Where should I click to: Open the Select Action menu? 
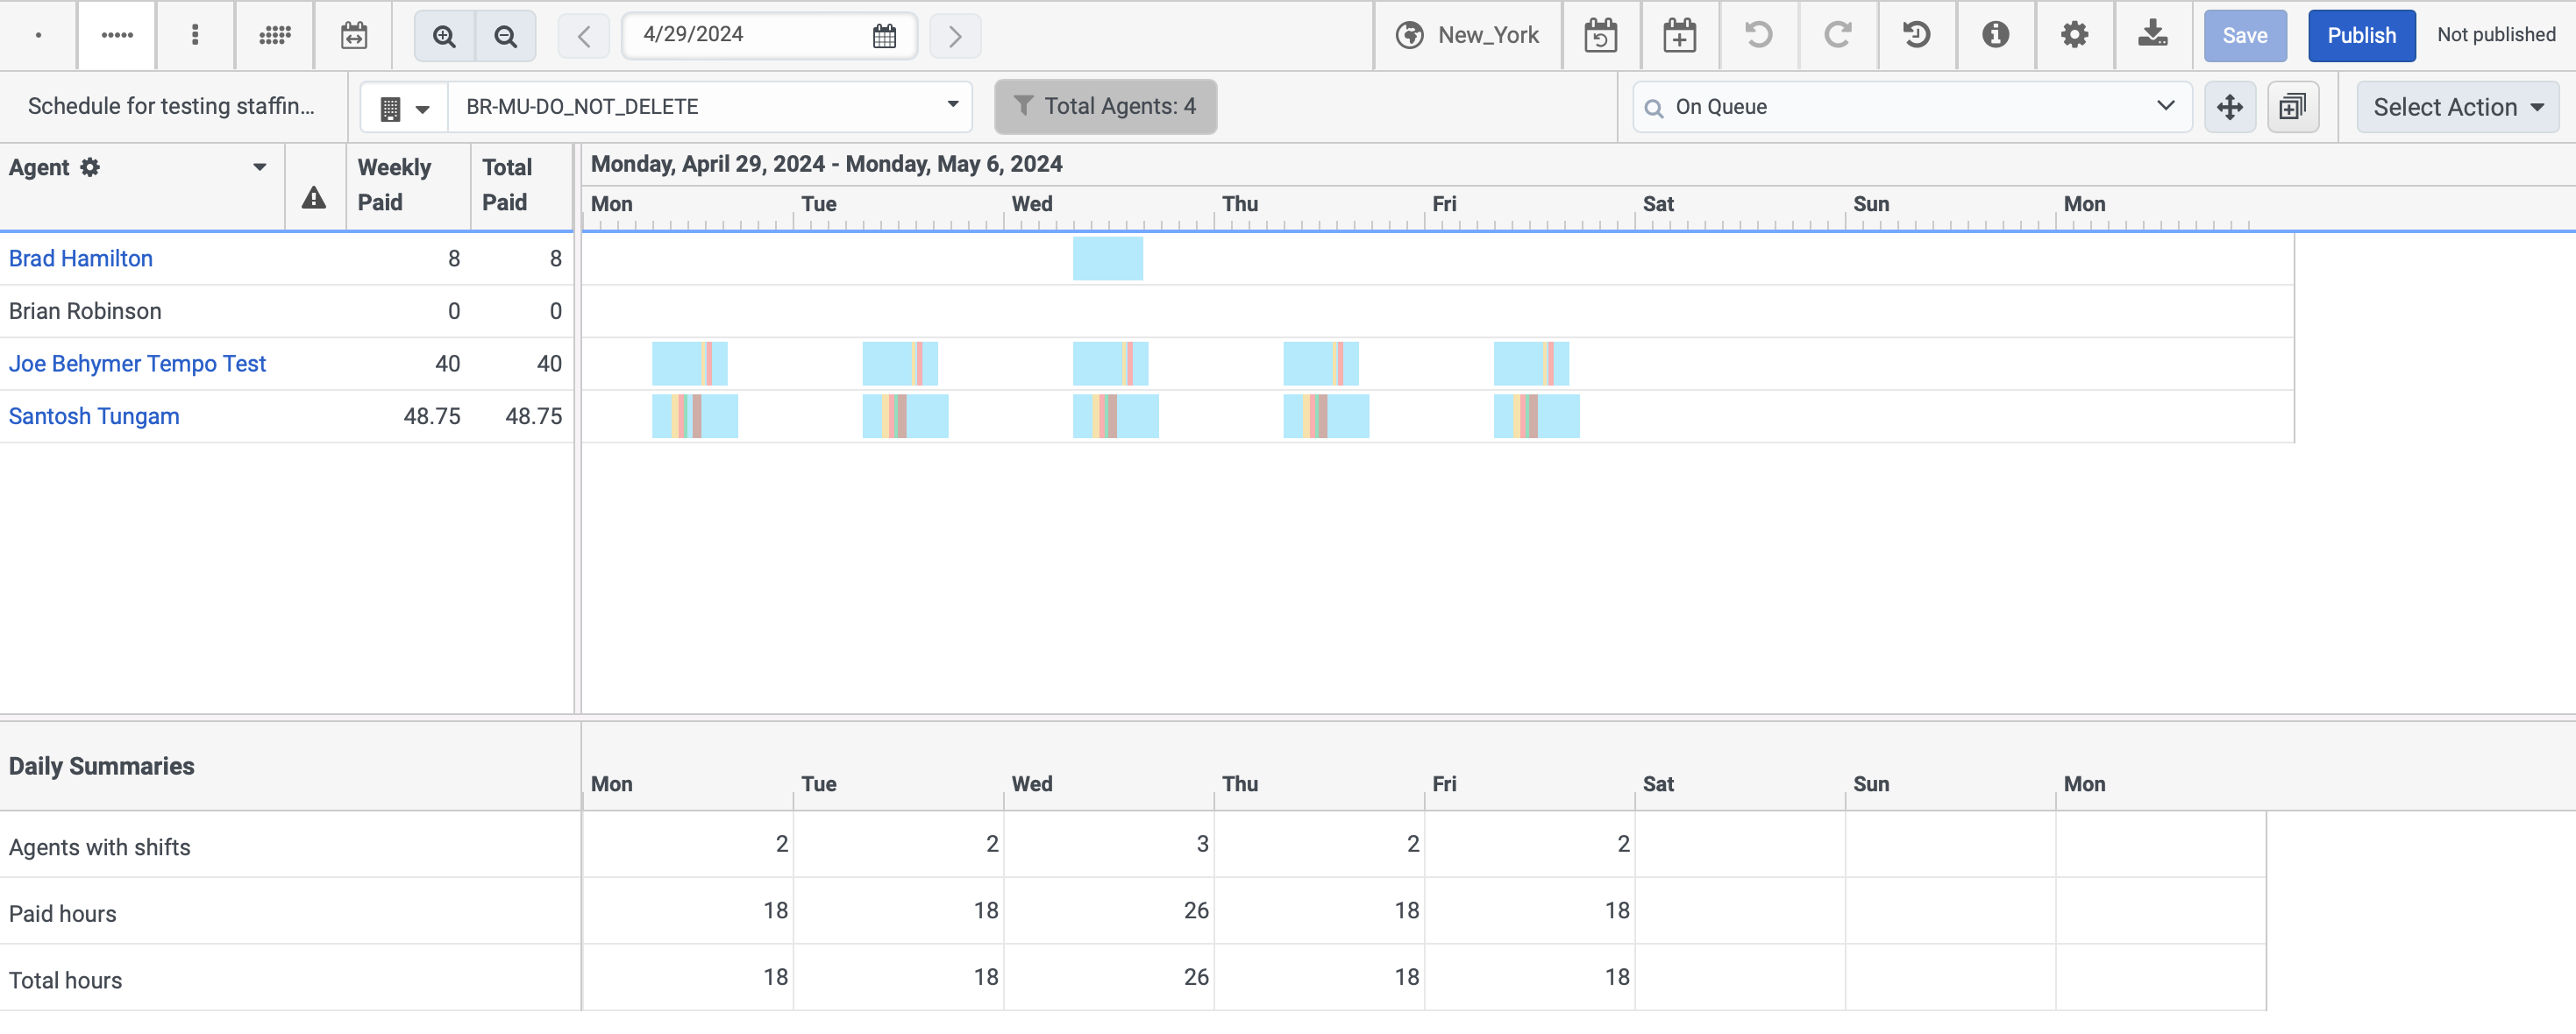[x=2457, y=107]
